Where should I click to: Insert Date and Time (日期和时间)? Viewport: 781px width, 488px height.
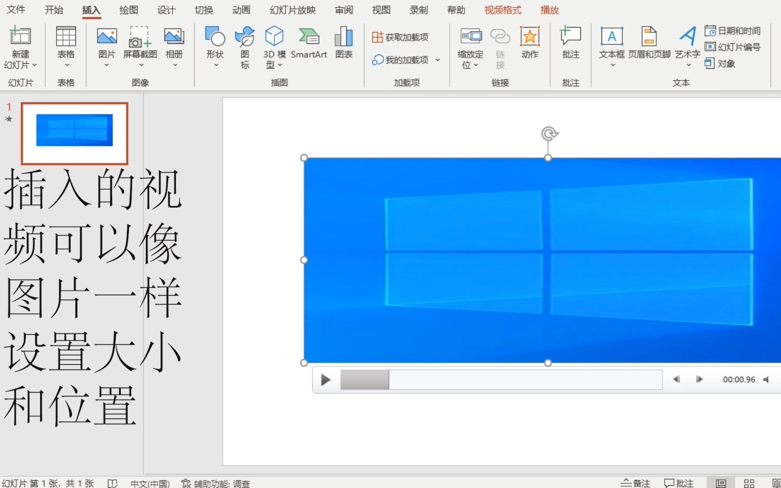coord(733,31)
